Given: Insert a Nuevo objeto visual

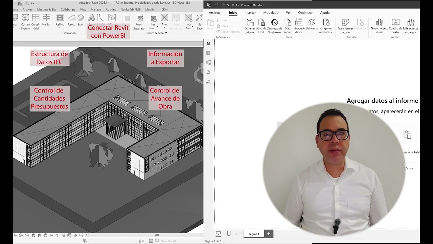Looking at the screenshot, I should (x=380, y=26).
